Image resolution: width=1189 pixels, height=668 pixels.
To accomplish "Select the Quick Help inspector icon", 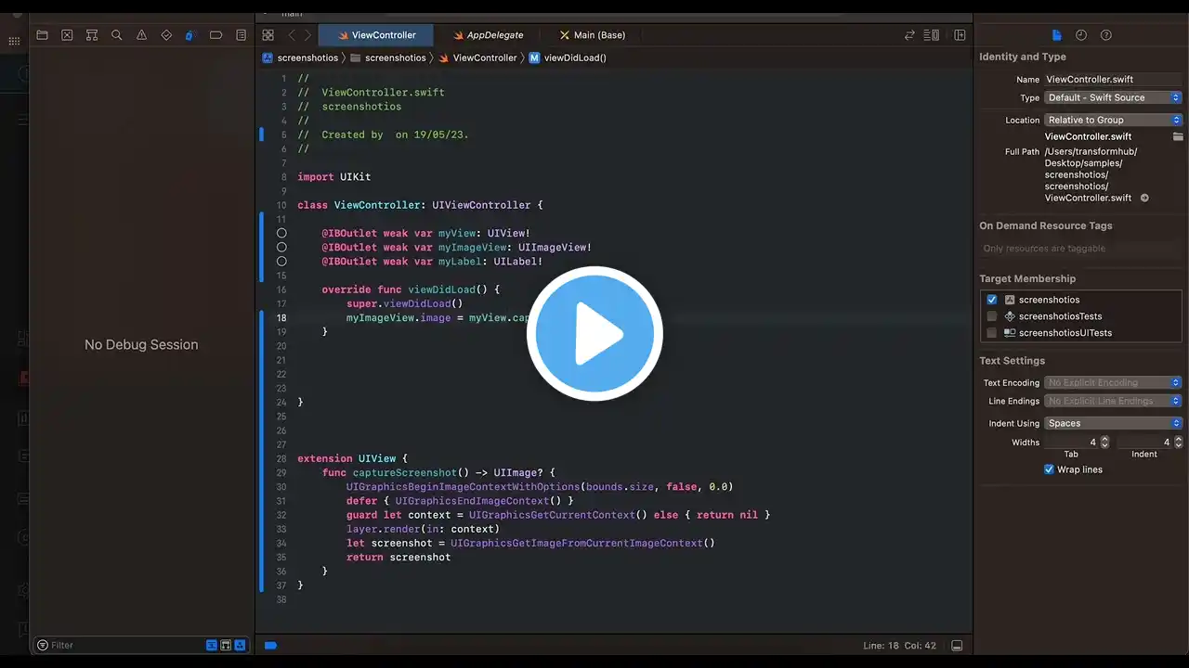I will point(1105,35).
